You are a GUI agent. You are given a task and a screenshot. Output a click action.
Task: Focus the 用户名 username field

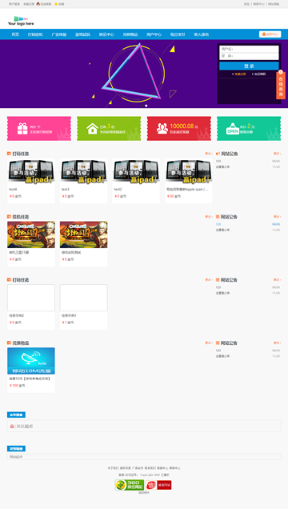[x=249, y=49]
